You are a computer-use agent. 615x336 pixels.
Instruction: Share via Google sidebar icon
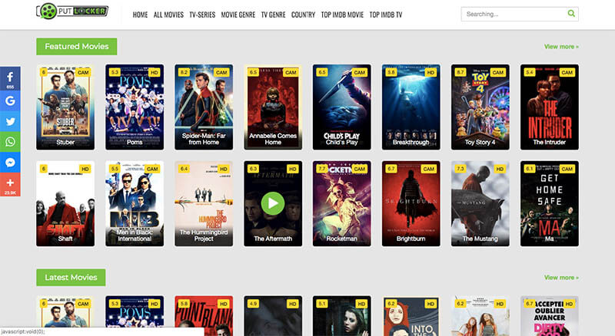point(10,101)
